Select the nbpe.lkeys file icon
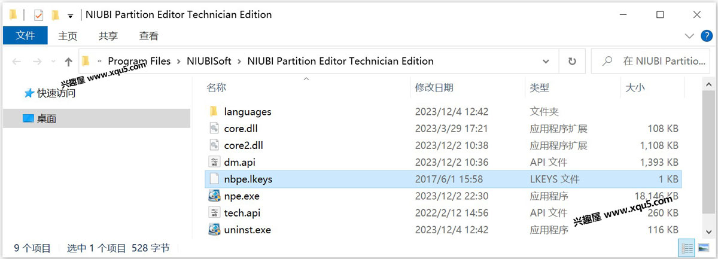 214,178
